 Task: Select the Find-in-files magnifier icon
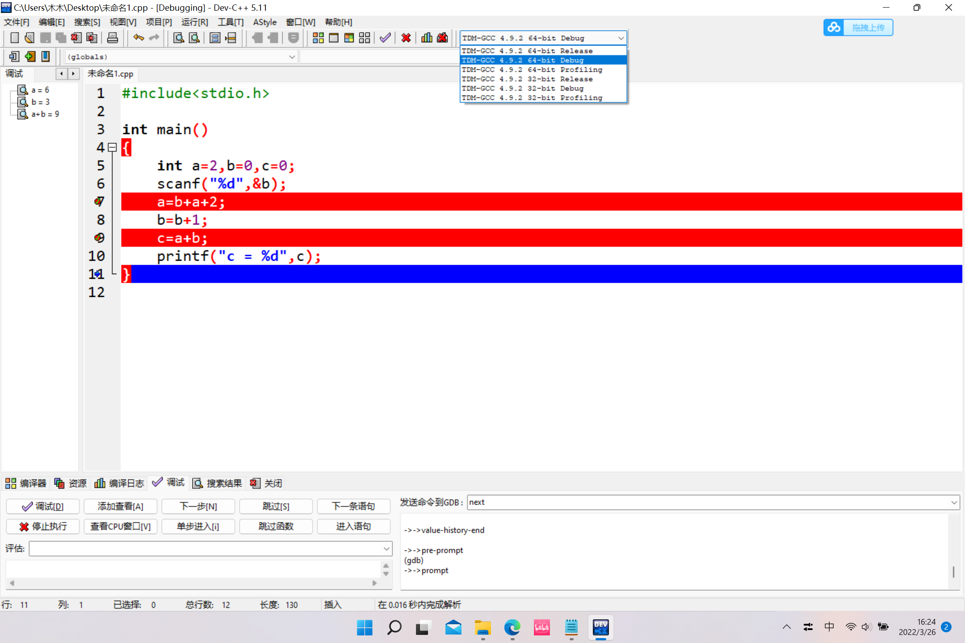tap(194, 38)
